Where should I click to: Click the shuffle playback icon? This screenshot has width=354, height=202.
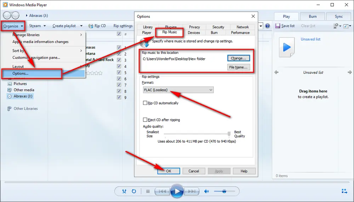(124, 191)
